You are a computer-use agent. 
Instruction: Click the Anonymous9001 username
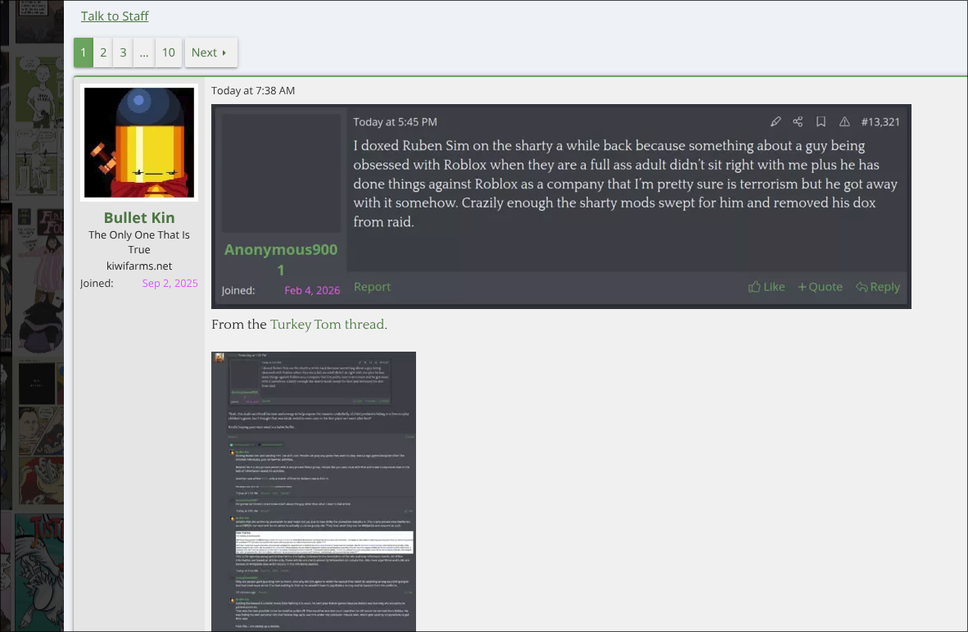(281, 260)
